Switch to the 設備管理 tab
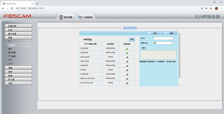Screen dimensions: 224x114 pos(86,17)
